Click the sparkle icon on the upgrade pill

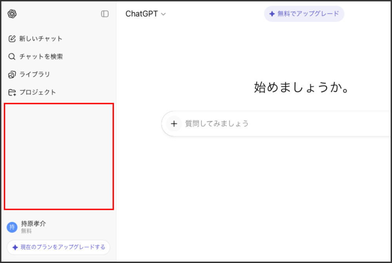tap(272, 13)
